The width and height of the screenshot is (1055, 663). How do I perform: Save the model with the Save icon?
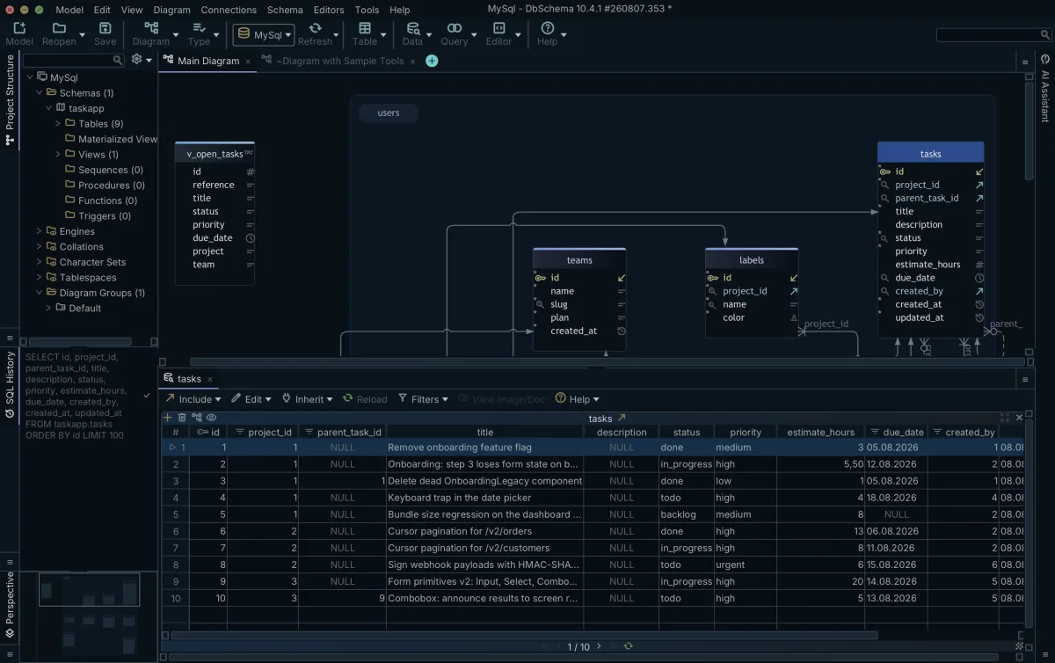pos(105,28)
